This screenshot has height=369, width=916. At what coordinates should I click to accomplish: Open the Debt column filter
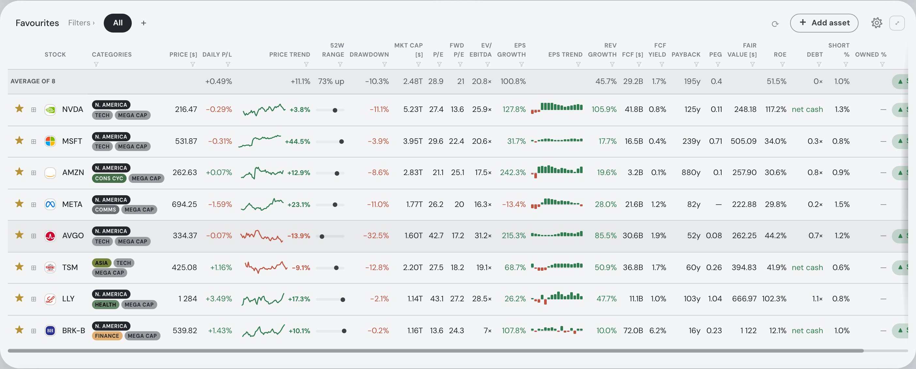(x=819, y=64)
